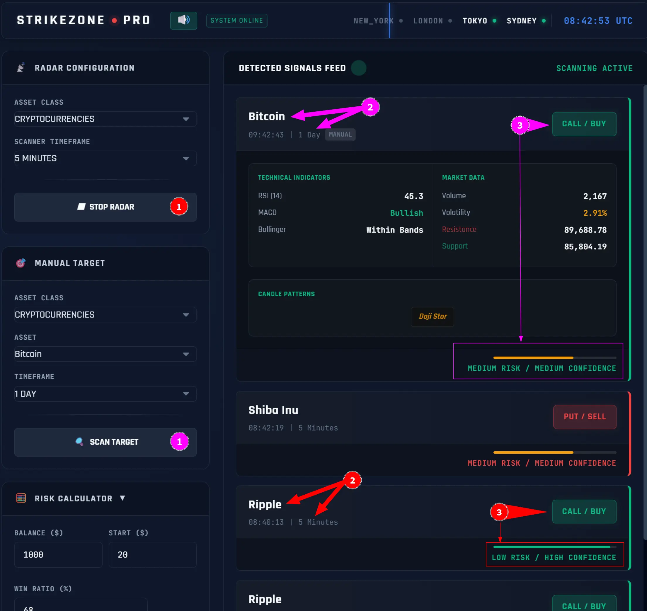Click the London session status dot
This screenshot has width=647, height=611.
coord(450,21)
